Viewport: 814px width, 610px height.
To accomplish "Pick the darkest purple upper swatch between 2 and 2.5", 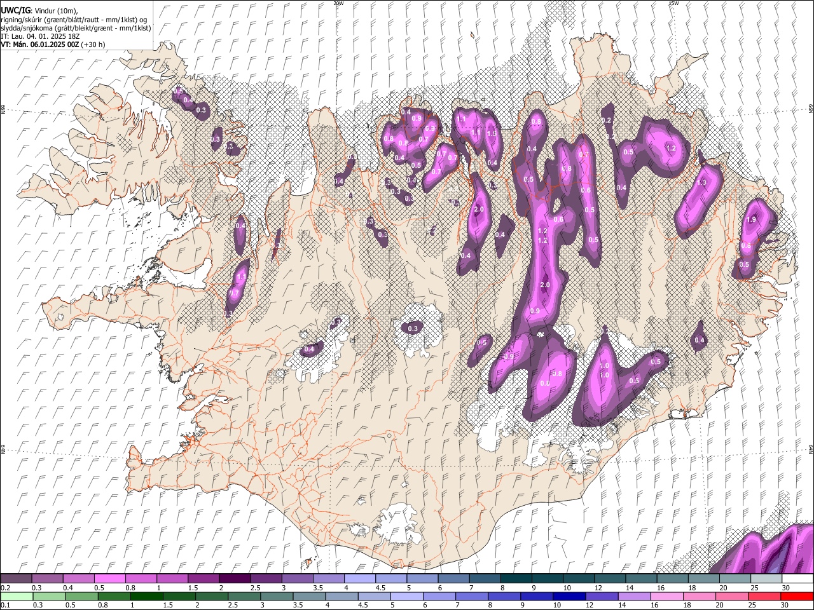I will pyautogui.click(x=234, y=579).
